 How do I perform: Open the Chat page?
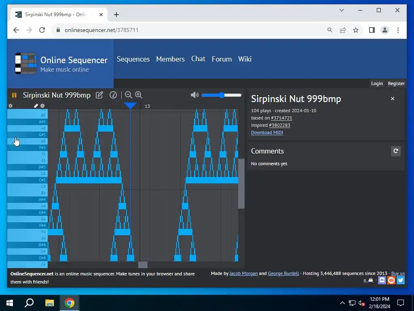[198, 59]
